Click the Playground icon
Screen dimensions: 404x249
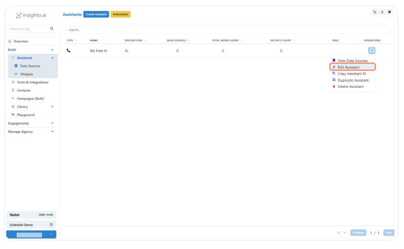pos(13,115)
